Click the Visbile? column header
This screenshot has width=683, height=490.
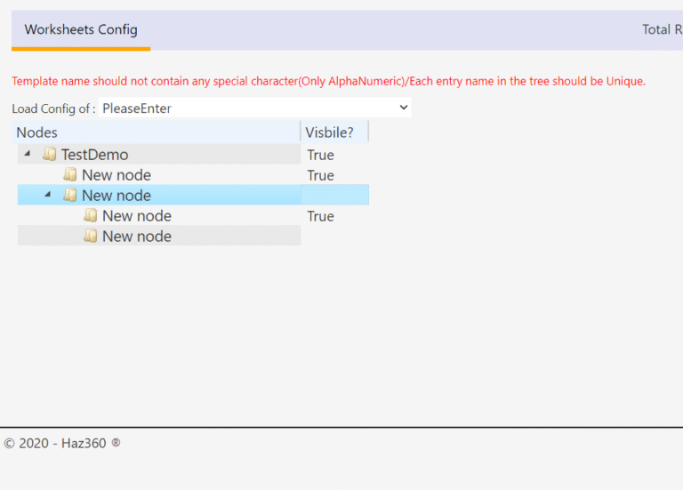331,133
